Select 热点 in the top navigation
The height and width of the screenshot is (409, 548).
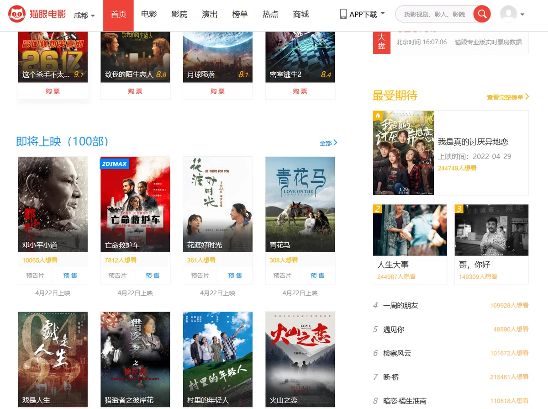pyautogui.click(x=270, y=15)
